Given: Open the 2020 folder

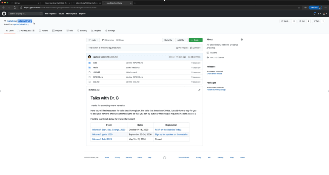Looking at the screenshot, I should 95,63.
